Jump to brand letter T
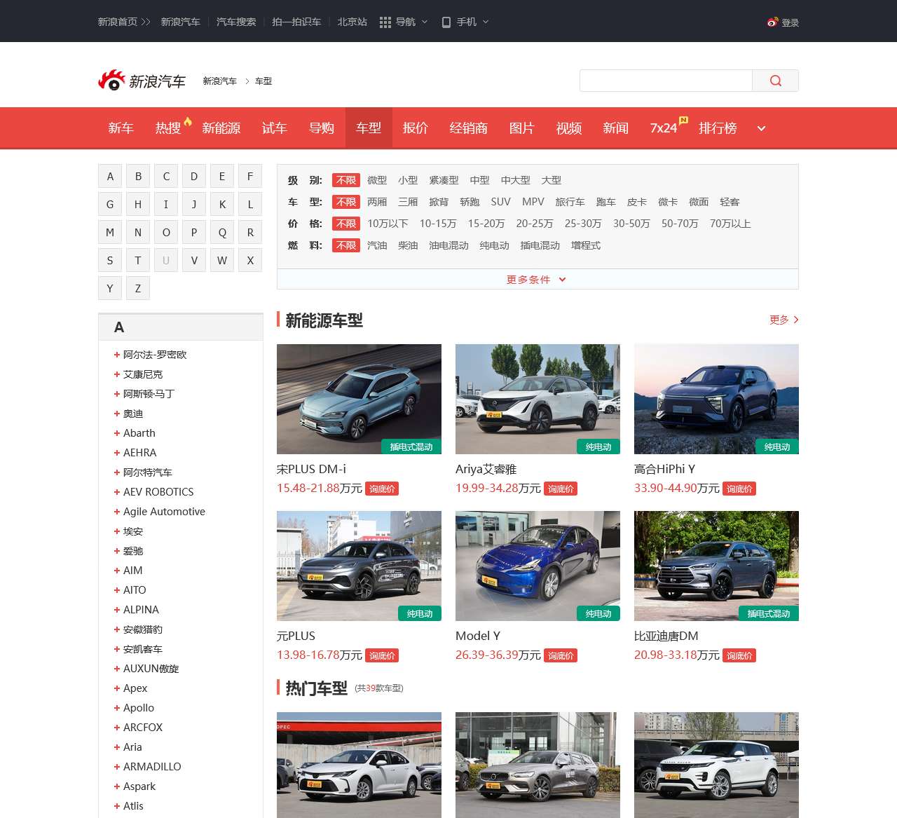The width and height of the screenshot is (897, 818). (x=138, y=260)
